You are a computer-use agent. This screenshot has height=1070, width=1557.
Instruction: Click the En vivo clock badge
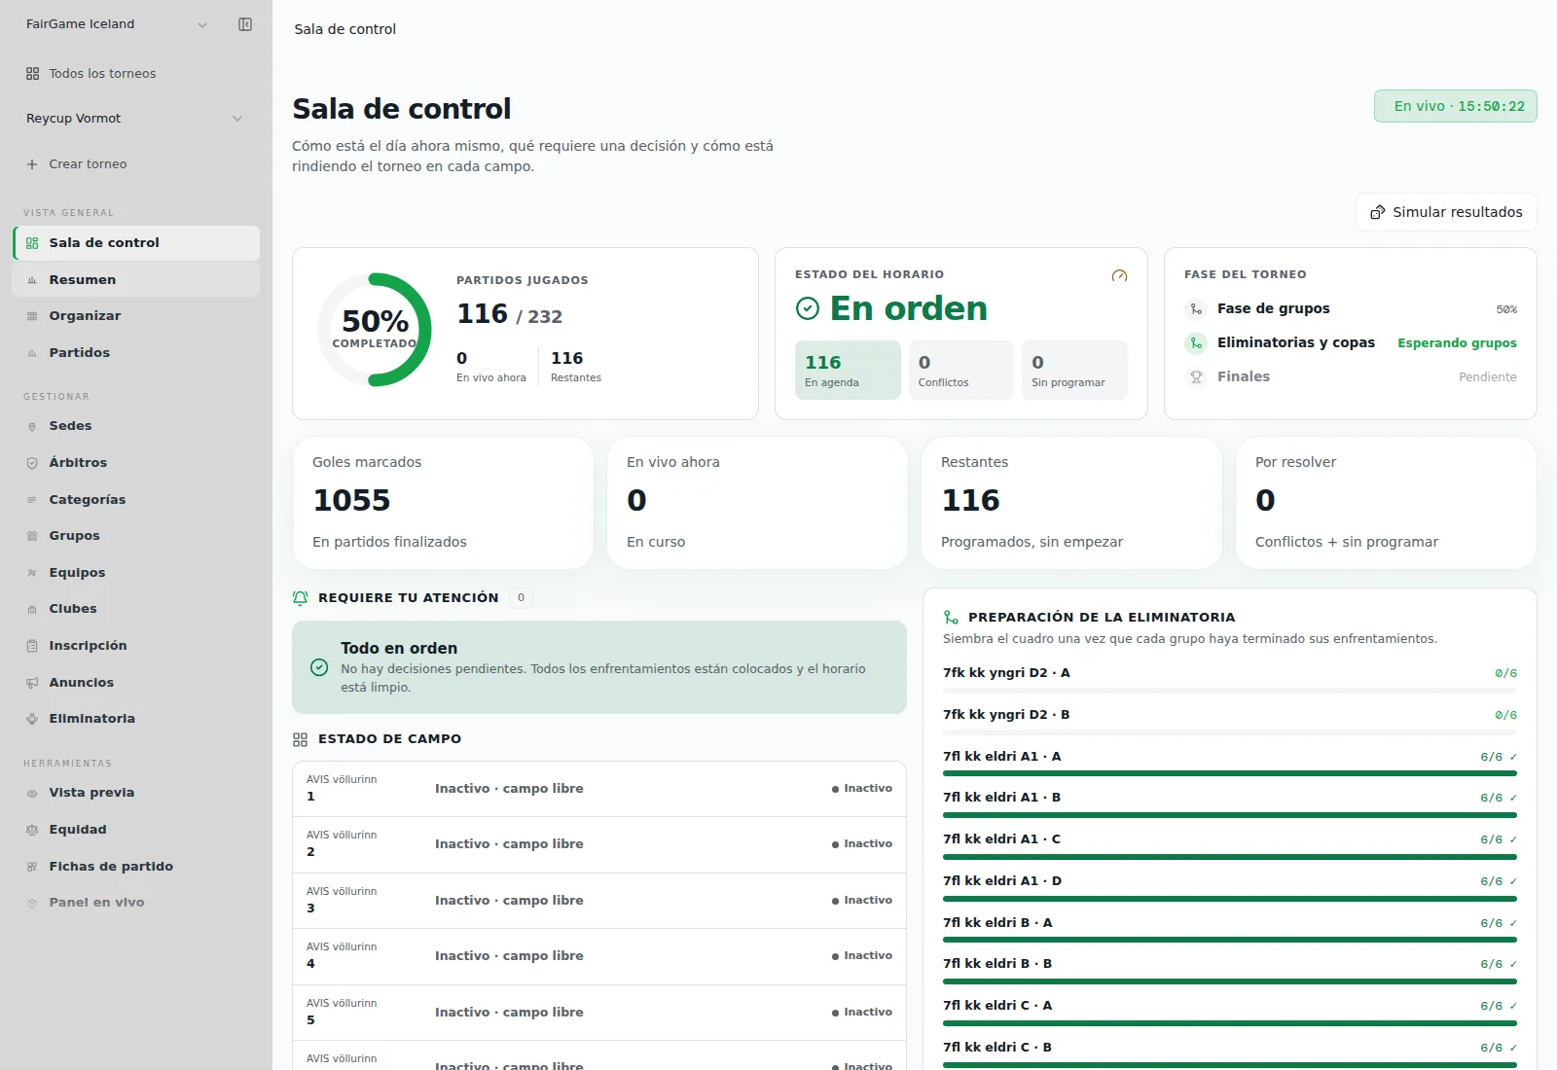[x=1456, y=106]
